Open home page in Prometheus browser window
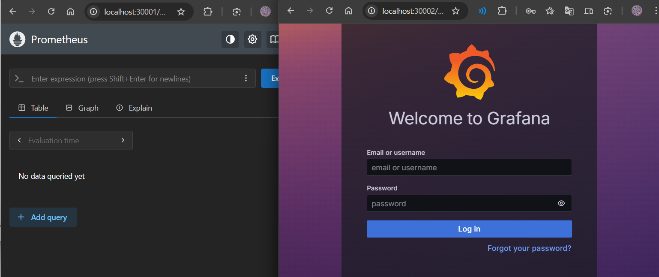The height and width of the screenshot is (277, 659). pos(70,12)
